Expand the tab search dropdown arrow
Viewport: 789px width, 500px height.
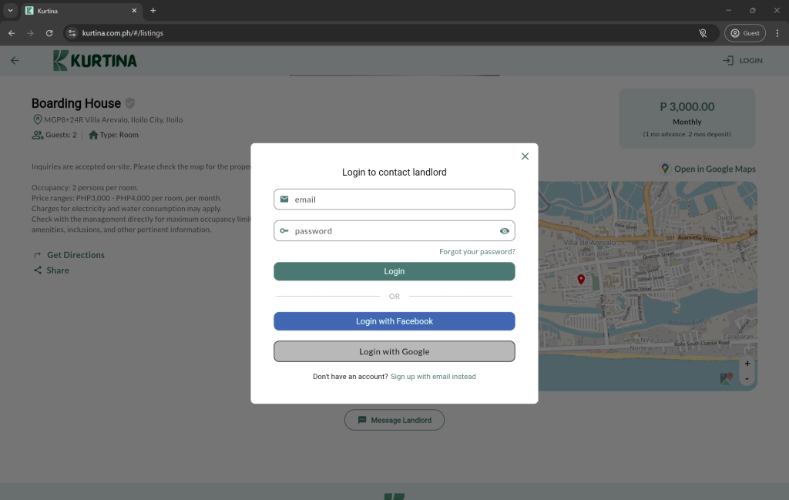pyautogui.click(x=11, y=11)
